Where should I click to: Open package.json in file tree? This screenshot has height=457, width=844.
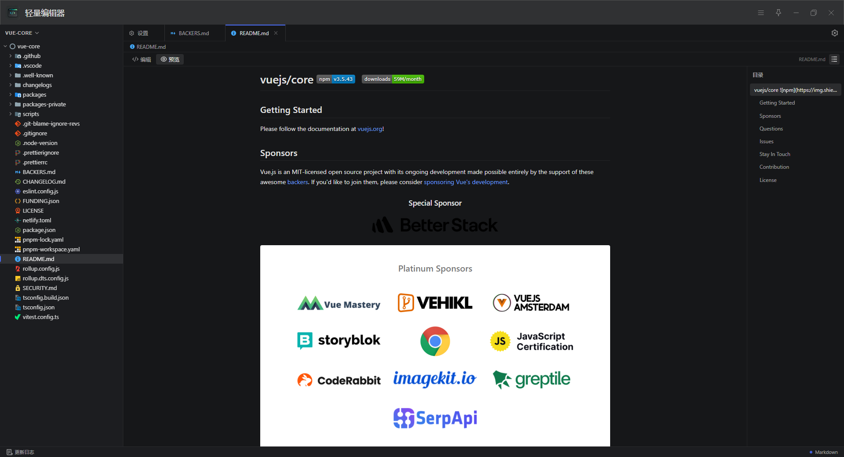tap(62, 230)
